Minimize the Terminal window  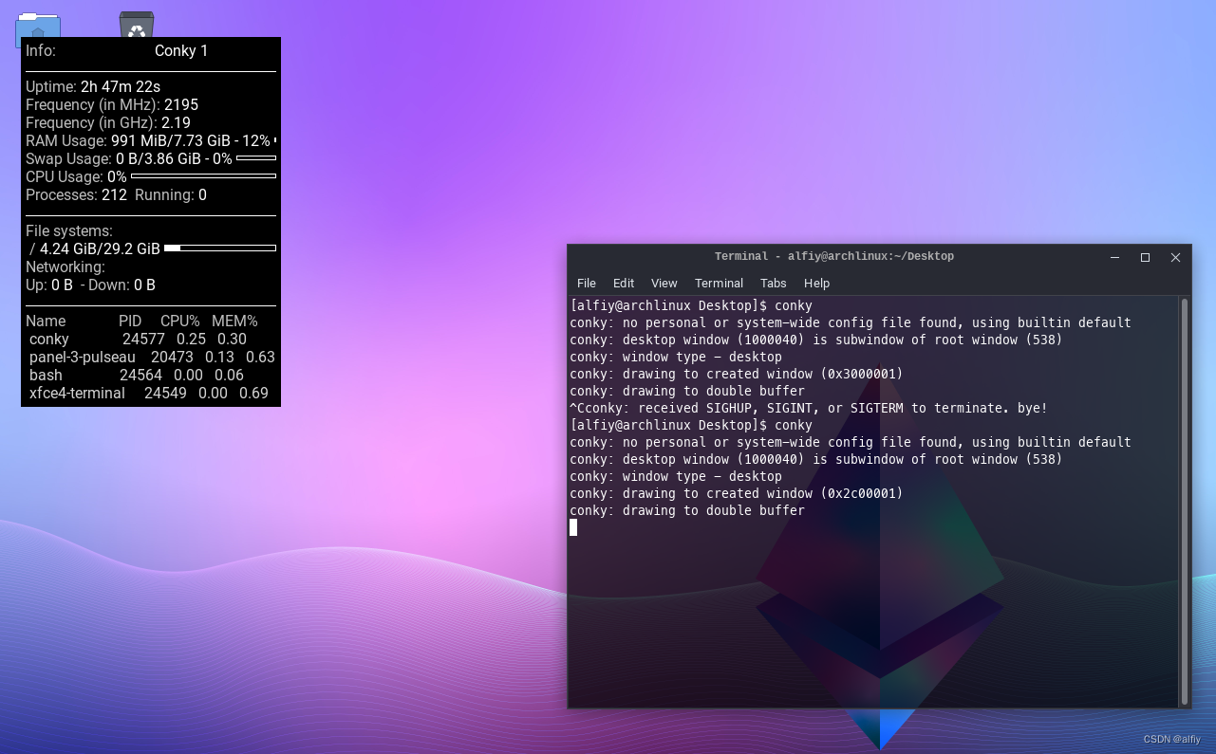point(1115,257)
